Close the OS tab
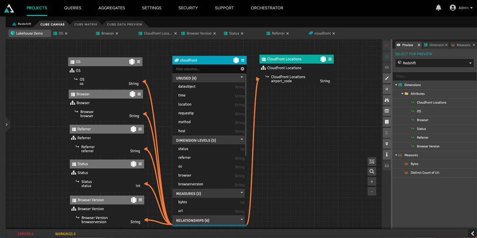Image resolution: width=477 pixels, height=238 pixels. point(66,34)
